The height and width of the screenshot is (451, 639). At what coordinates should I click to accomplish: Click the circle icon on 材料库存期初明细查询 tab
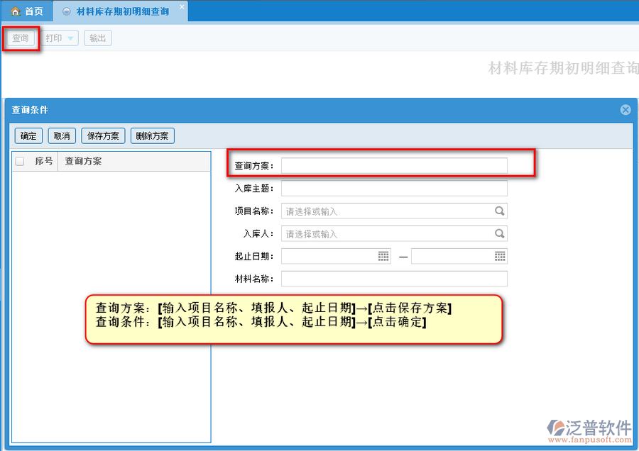click(x=67, y=12)
